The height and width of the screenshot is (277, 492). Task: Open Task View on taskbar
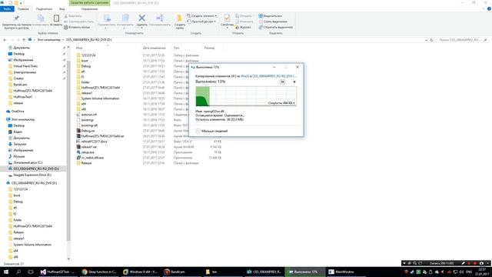tap(31, 272)
